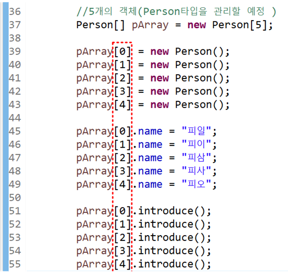
Task: Click 'new' keyword on line 37
Action: pos(196,25)
